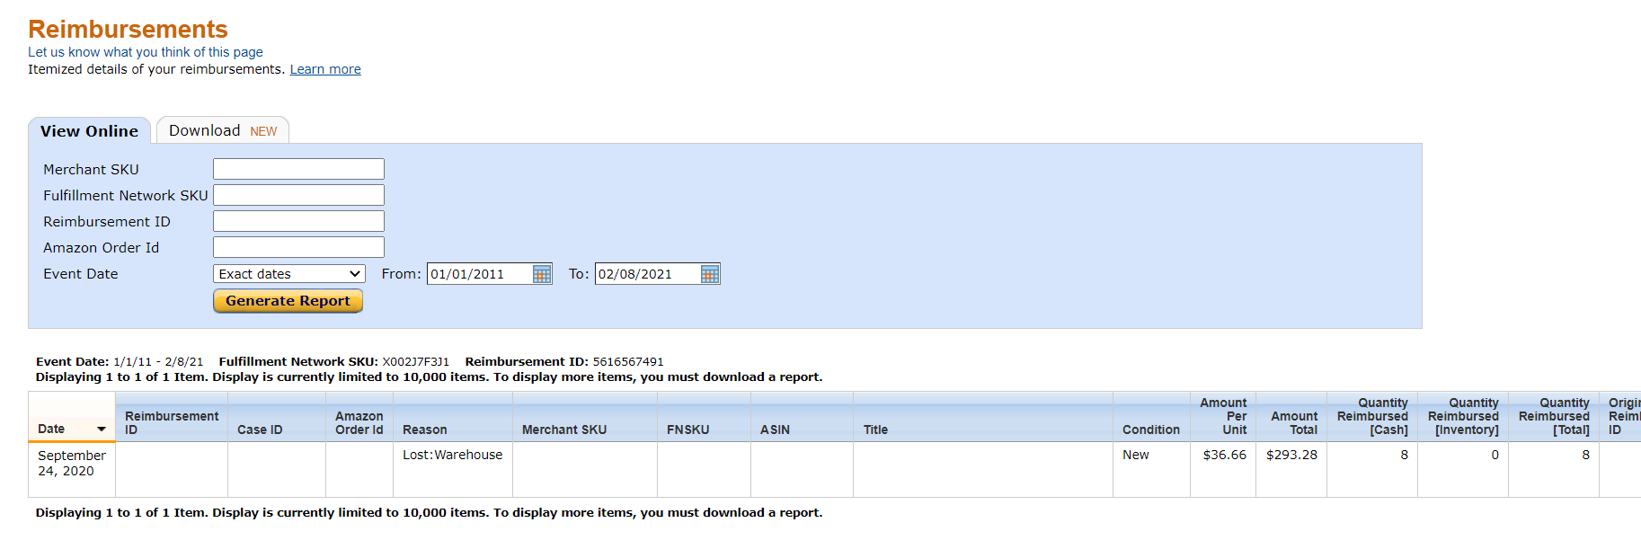Switch to the View Online tab

89,131
